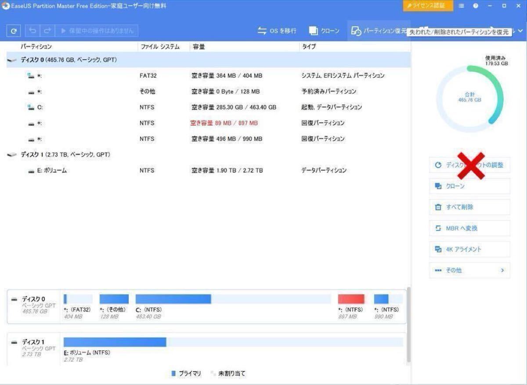The image size is (527, 385).
Task: Click the system icon of FAT32 partition row
Action: pos(31,76)
